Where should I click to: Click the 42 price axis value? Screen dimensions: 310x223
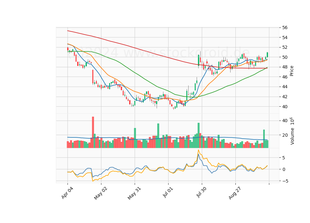click(285, 97)
